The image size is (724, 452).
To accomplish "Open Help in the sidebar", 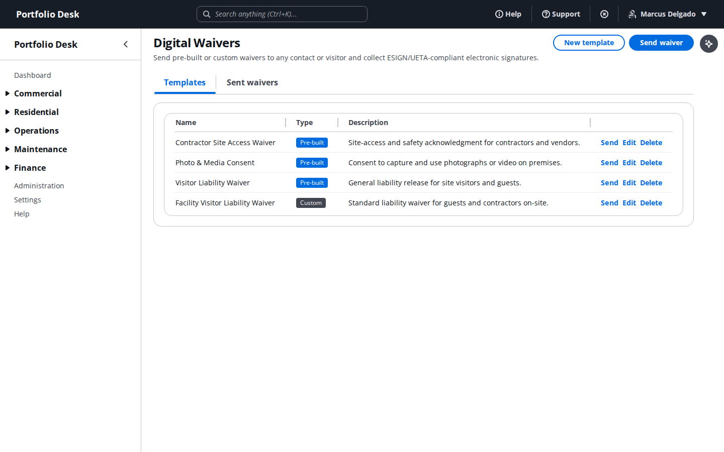I will pyautogui.click(x=22, y=214).
